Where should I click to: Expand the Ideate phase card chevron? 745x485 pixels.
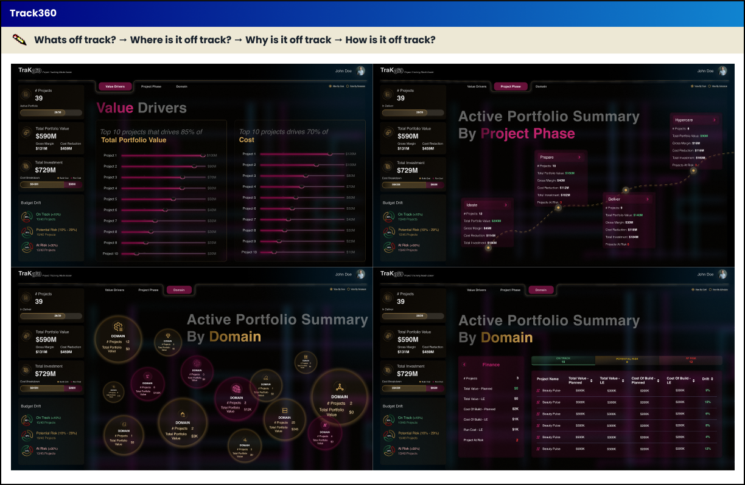(x=506, y=205)
